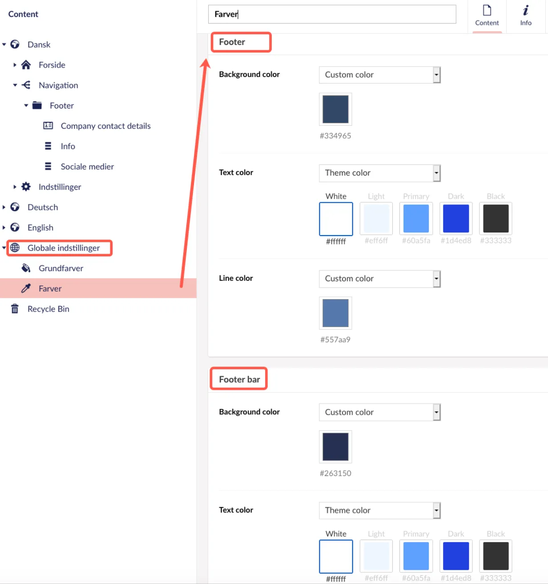Switch to the Content tab

487,16
